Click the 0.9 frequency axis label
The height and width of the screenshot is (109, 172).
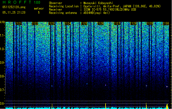[2, 63]
